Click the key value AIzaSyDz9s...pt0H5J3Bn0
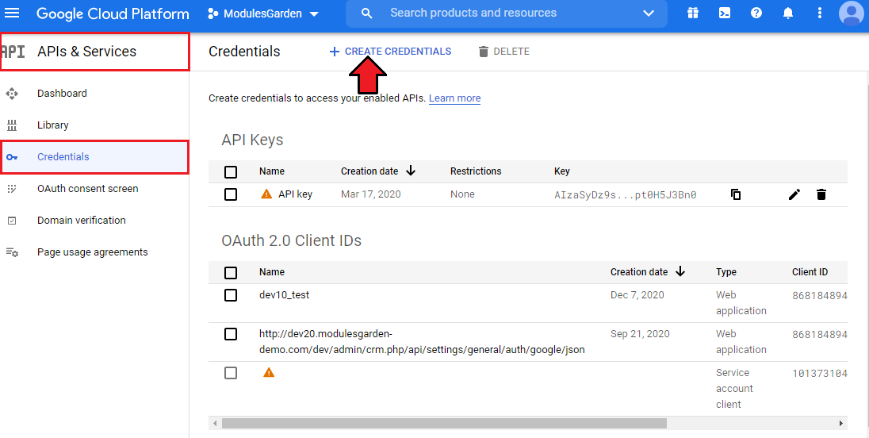869x438 pixels. [625, 194]
